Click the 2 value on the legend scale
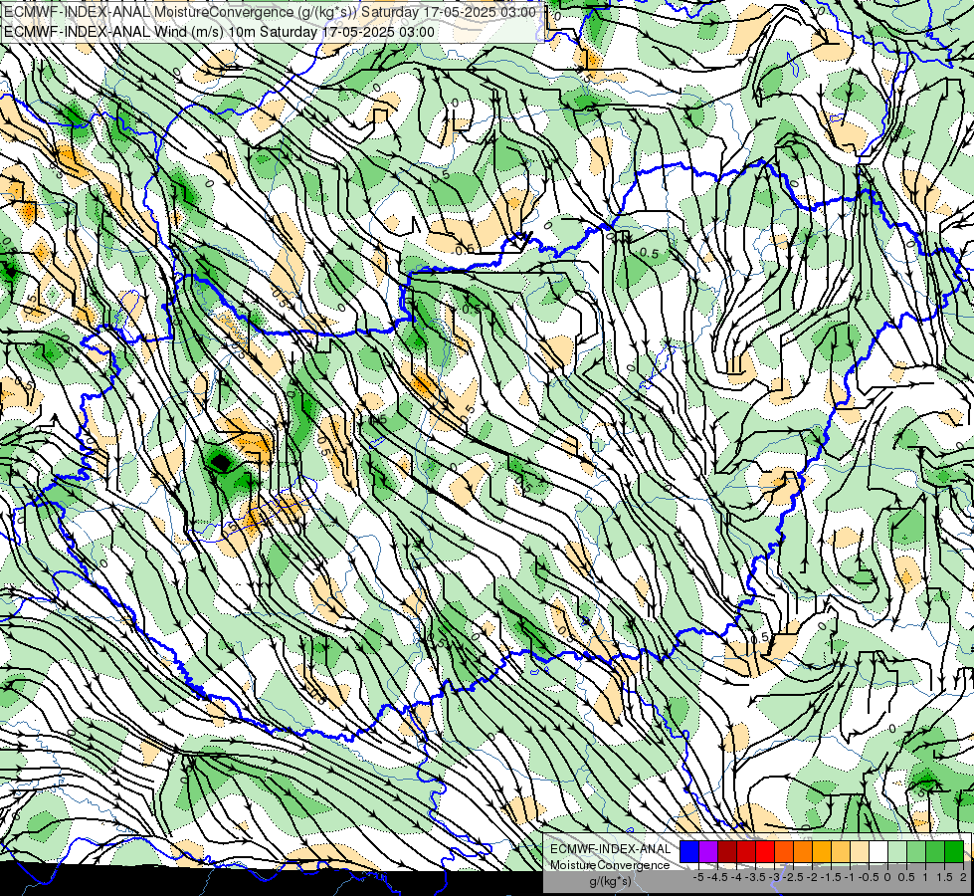974x896 pixels. pos(963,877)
